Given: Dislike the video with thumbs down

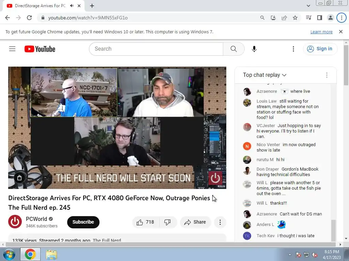Looking at the screenshot, I should coord(167,222).
